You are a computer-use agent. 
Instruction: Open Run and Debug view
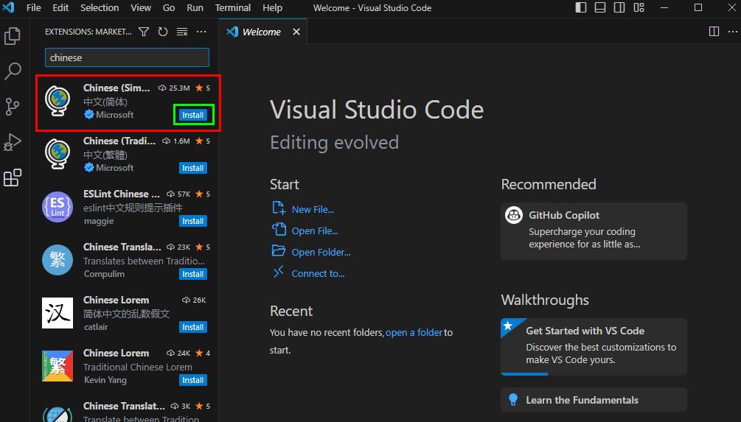pos(13,142)
